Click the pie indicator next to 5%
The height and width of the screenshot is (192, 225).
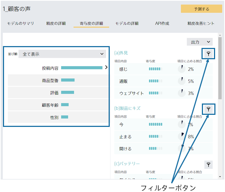[182, 81]
